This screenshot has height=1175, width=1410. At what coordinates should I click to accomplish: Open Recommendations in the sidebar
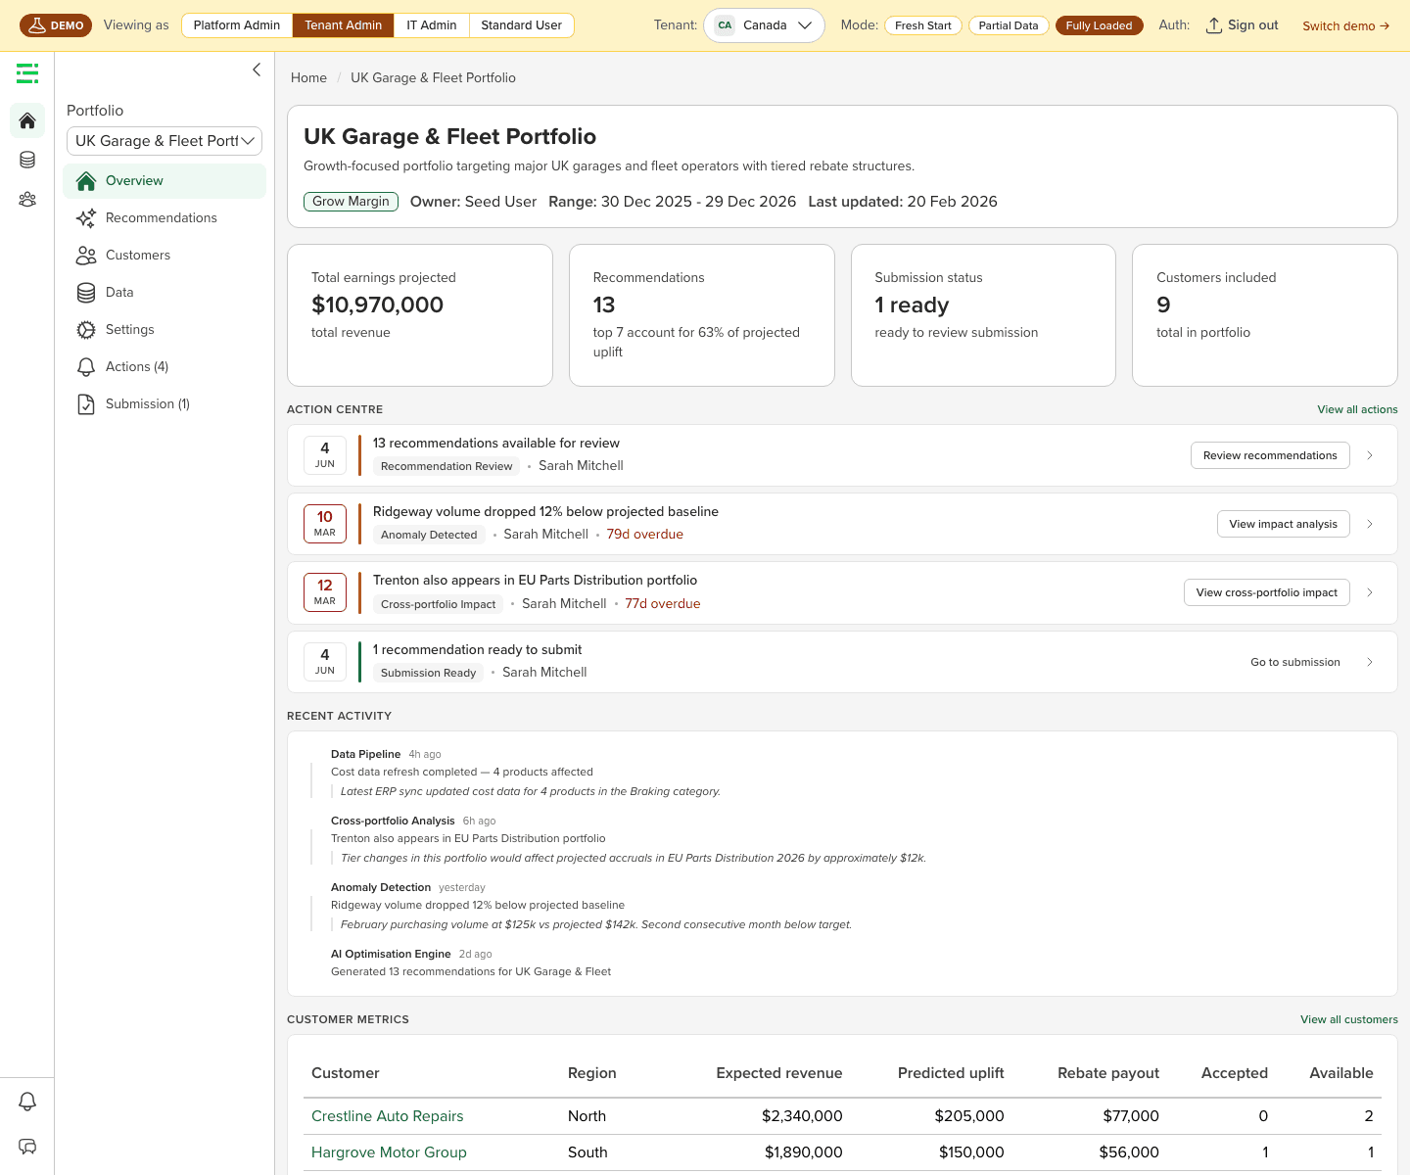point(164,218)
